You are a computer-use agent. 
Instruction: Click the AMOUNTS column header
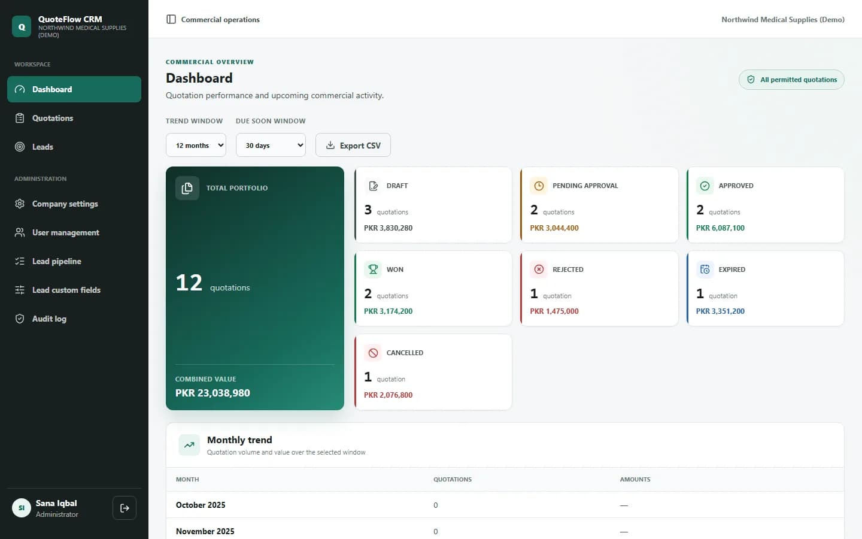(x=635, y=479)
